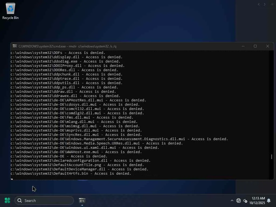Viewport: 276px width, 207px height.
Task: Click the DefaultDeviceManager.dll line
Action: point(80,169)
